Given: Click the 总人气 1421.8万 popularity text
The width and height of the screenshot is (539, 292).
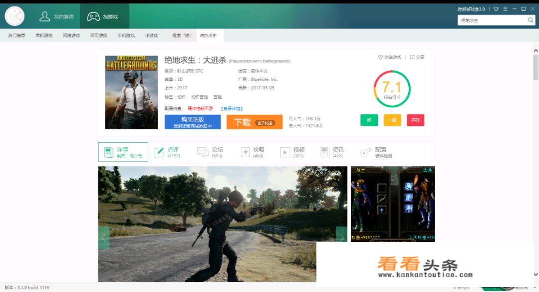Looking at the screenshot, I should pyautogui.click(x=305, y=126).
